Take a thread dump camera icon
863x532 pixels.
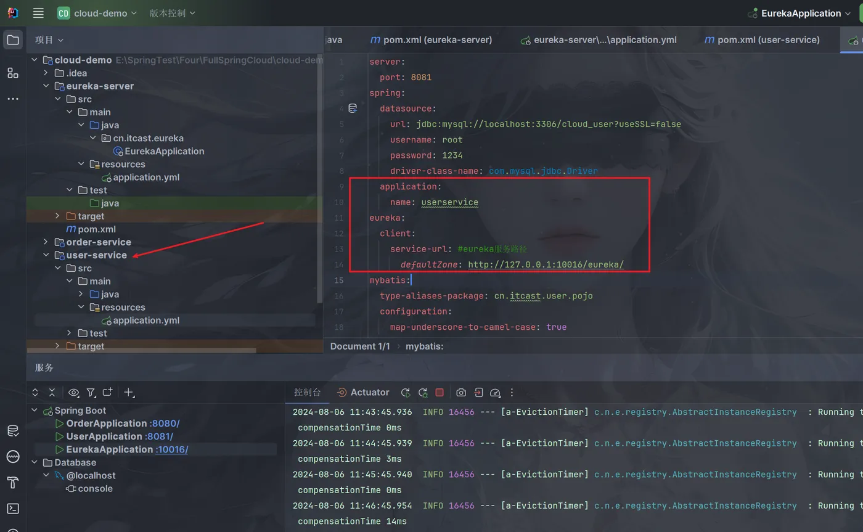tap(461, 392)
